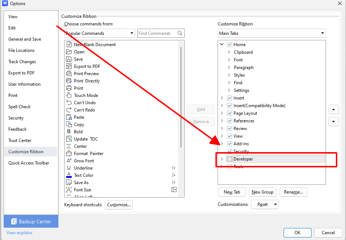Uncheck the Add-Ins tab checkbox
The height and width of the screenshot is (240, 346).
tap(230, 144)
